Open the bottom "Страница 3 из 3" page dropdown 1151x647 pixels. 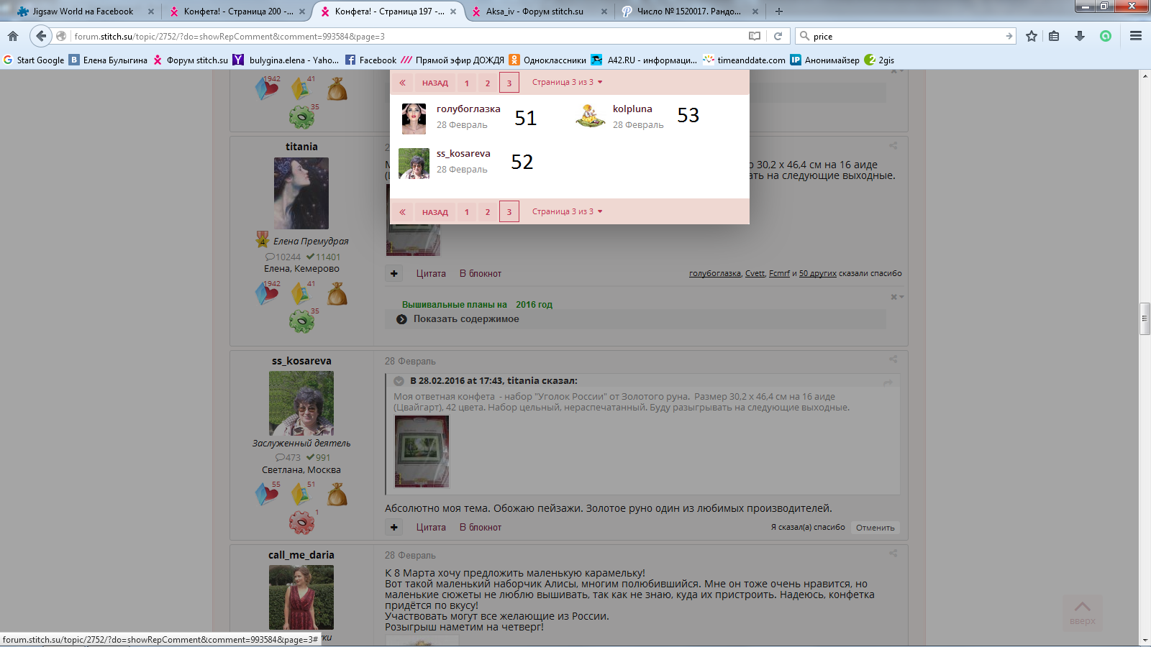click(x=567, y=211)
